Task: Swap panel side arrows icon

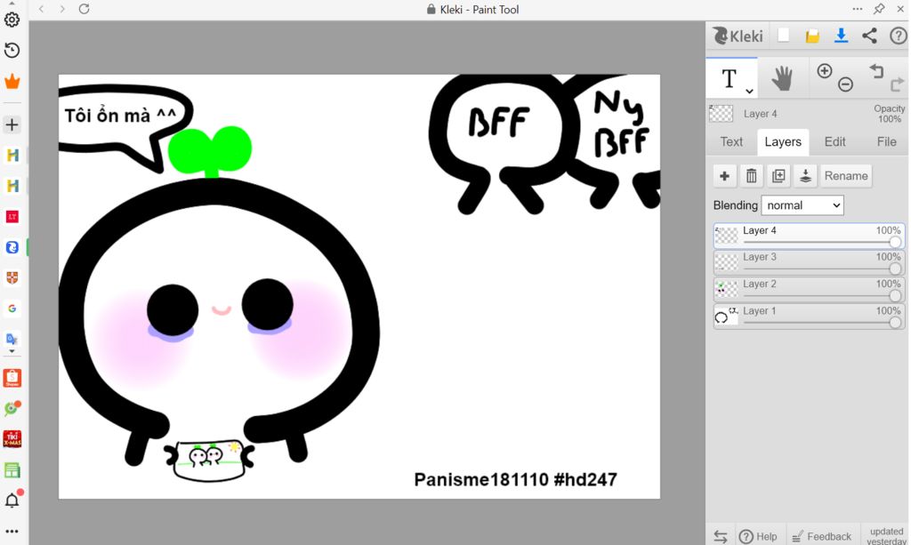Action: [721, 537]
